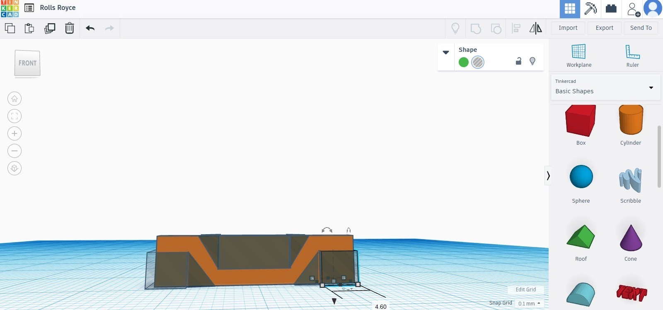This screenshot has height=310, width=663.
Task: Pick the teal Round Roof shape
Action: coord(581,294)
